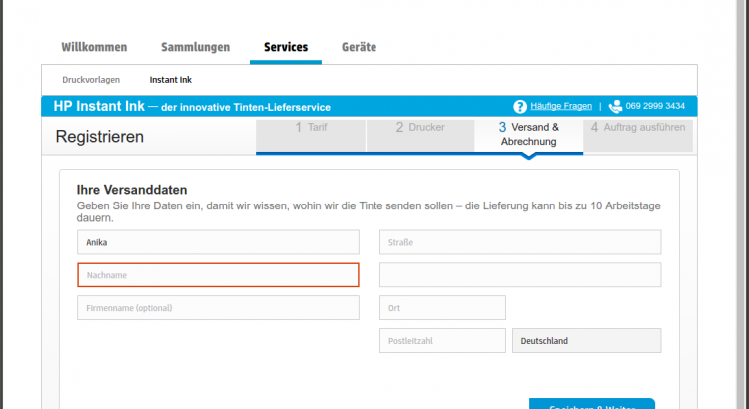Click the Registrieren heading
Image resolution: width=749 pixels, height=409 pixels.
point(99,137)
